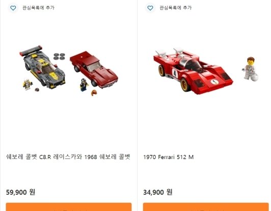Click the 34,900 원 price

[157, 192]
